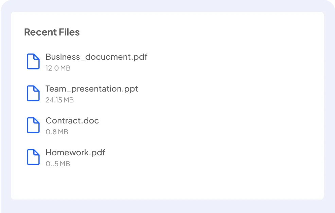Click the 12.0 MB size label

(58, 68)
